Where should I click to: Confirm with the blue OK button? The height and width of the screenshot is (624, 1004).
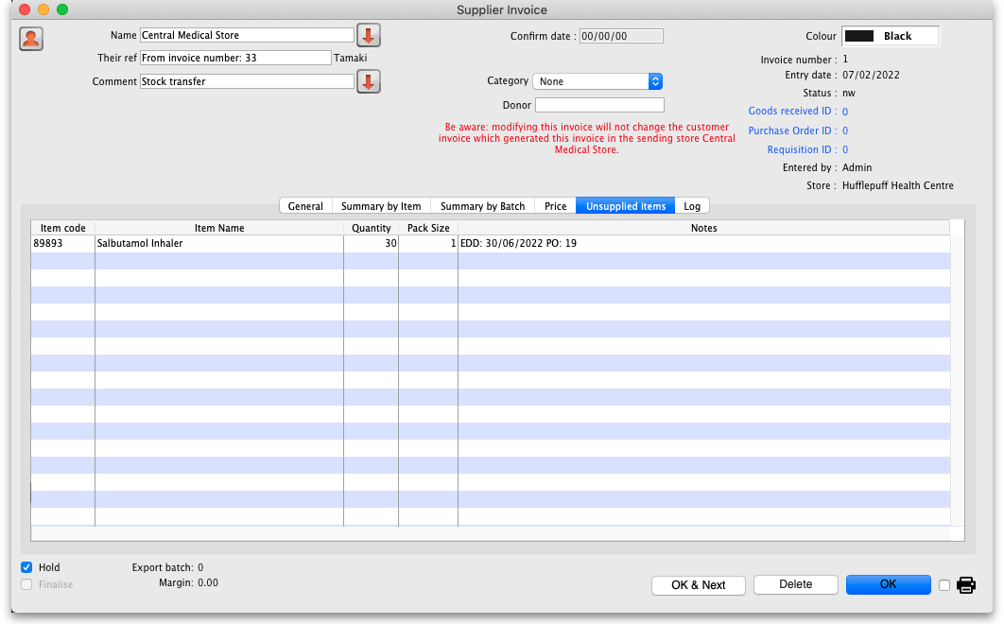click(x=888, y=585)
